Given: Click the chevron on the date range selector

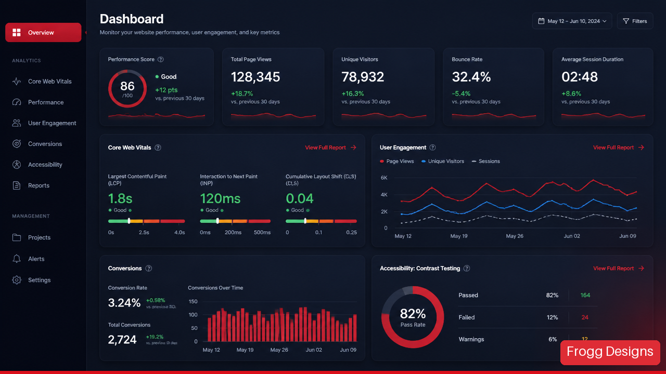Looking at the screenshot, I should [x=604, y=21].
